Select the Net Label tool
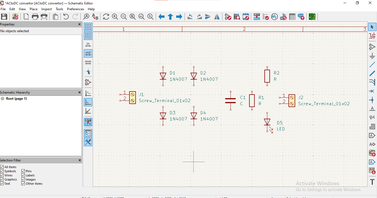This screenshot has width=377, height=198. pos(372,109)
